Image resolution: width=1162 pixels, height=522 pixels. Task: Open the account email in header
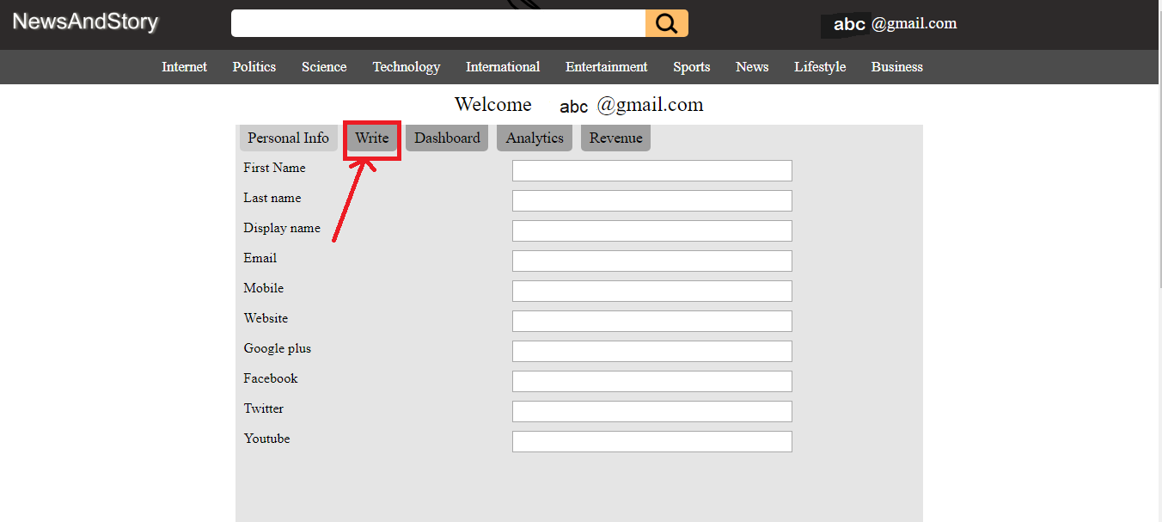click(895, 24)
